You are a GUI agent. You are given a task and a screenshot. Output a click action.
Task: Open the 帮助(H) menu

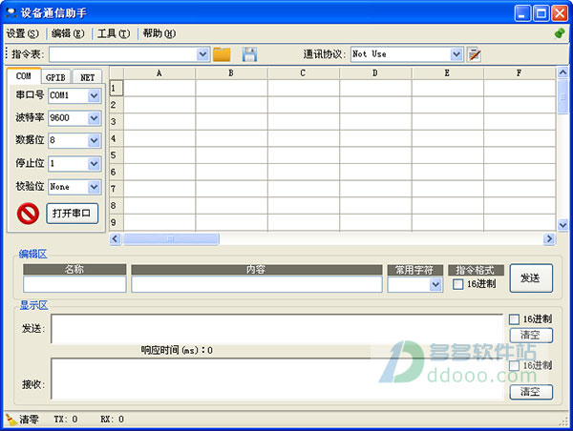point(159,33)
